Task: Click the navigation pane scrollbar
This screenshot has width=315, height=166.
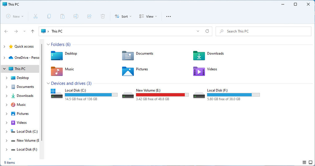Action: tap(42, 92)
